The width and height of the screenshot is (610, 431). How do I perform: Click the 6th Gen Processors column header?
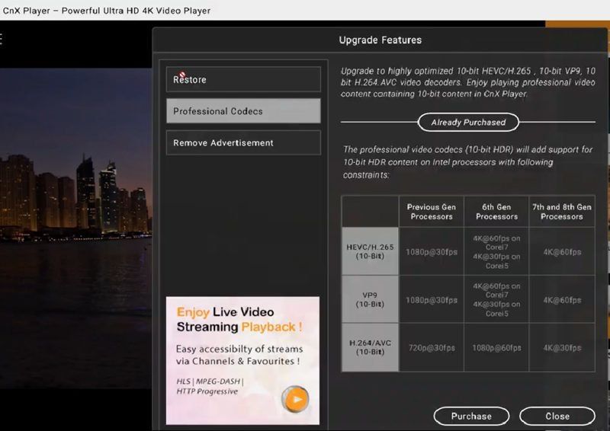[x=496, y=211]
